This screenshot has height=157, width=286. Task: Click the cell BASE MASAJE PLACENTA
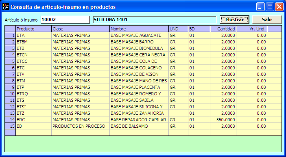139,87
